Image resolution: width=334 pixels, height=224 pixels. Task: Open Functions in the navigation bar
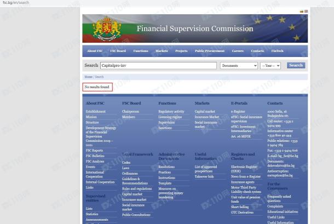[x=141, y=51]
